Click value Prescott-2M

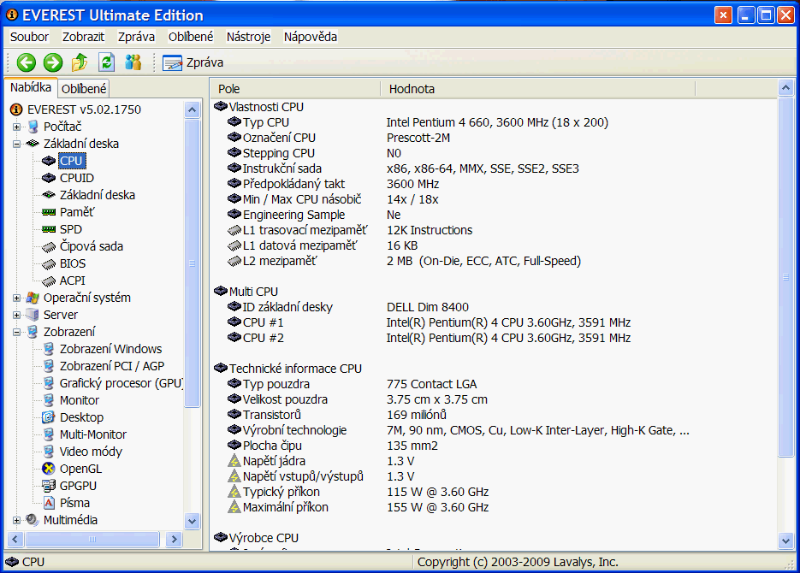coord(418,138)
